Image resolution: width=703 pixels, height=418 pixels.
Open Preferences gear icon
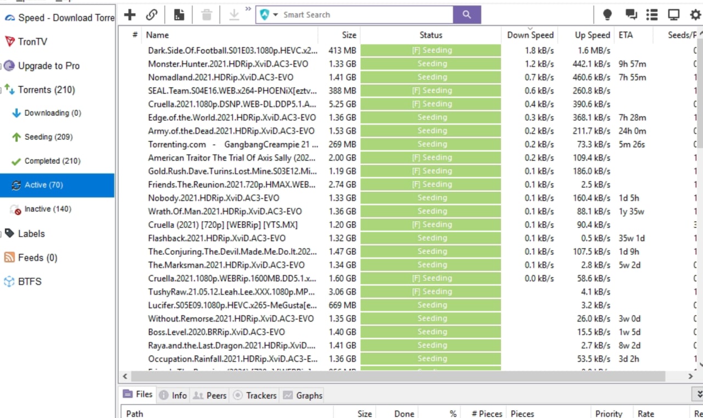[x=695, y=15]
